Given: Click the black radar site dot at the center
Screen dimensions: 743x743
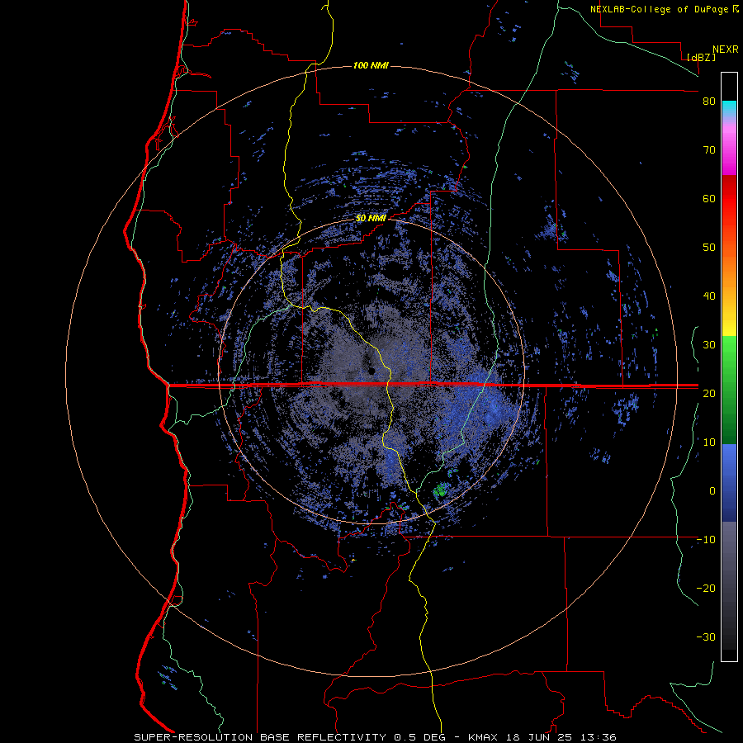Looking at the screenshot, I should pos(371,371).
